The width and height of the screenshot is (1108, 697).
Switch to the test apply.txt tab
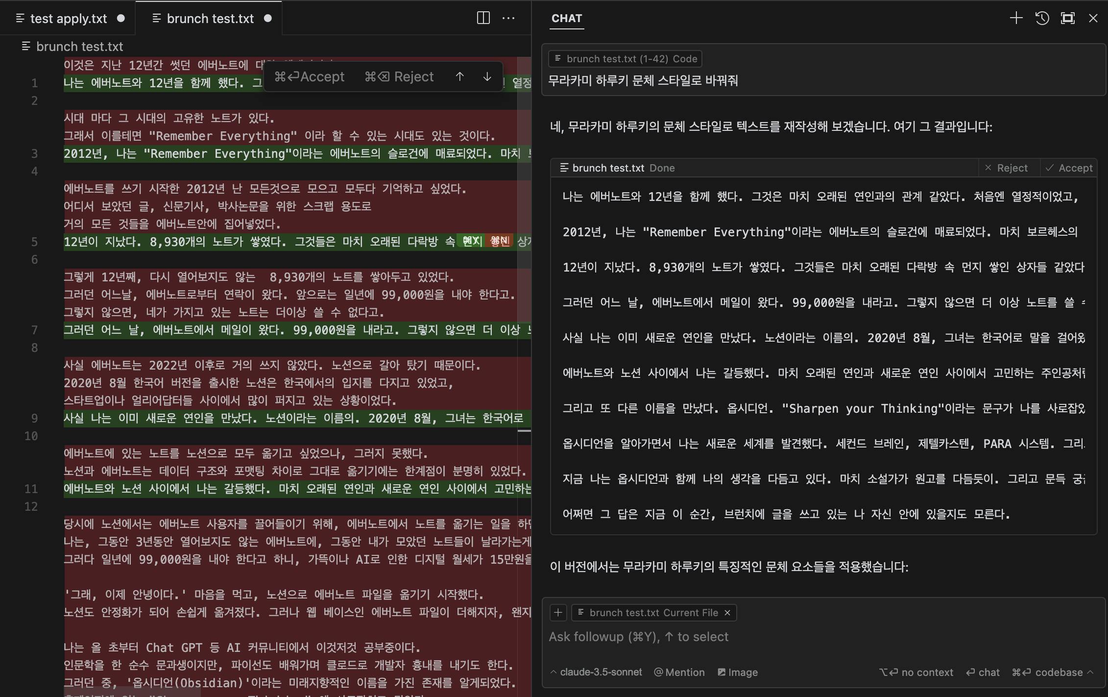coord(68,19)
